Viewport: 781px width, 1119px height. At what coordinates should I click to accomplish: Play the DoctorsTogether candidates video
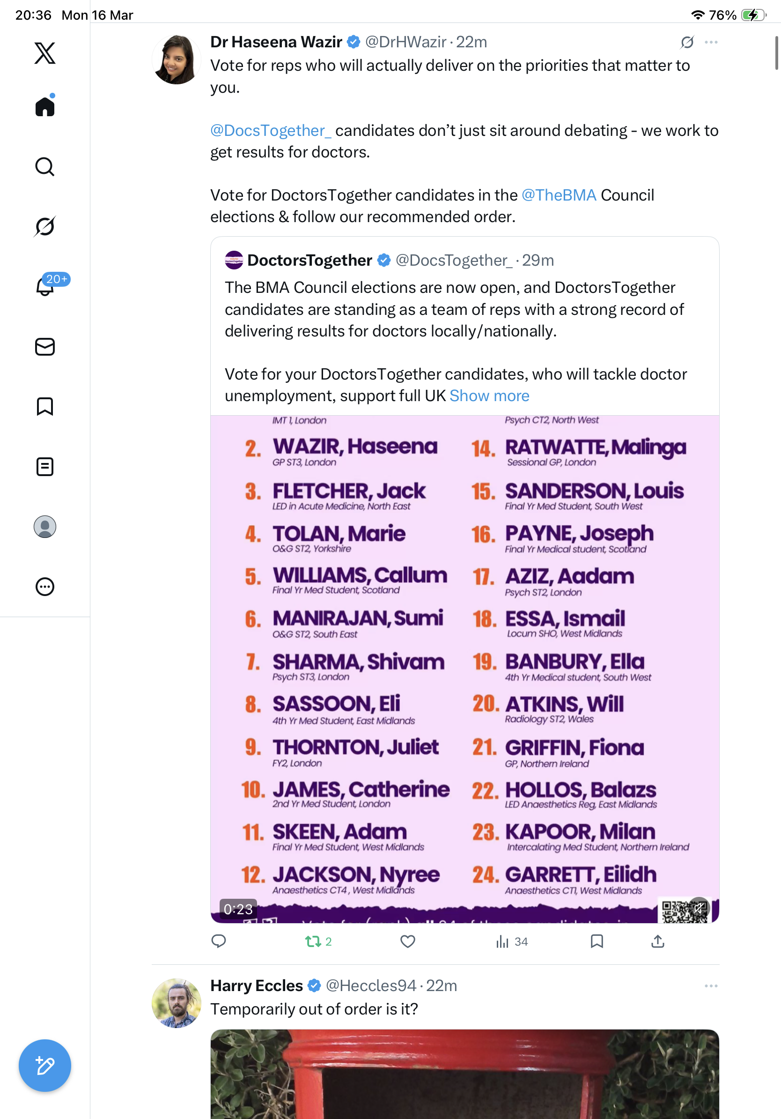coord(464,669)
